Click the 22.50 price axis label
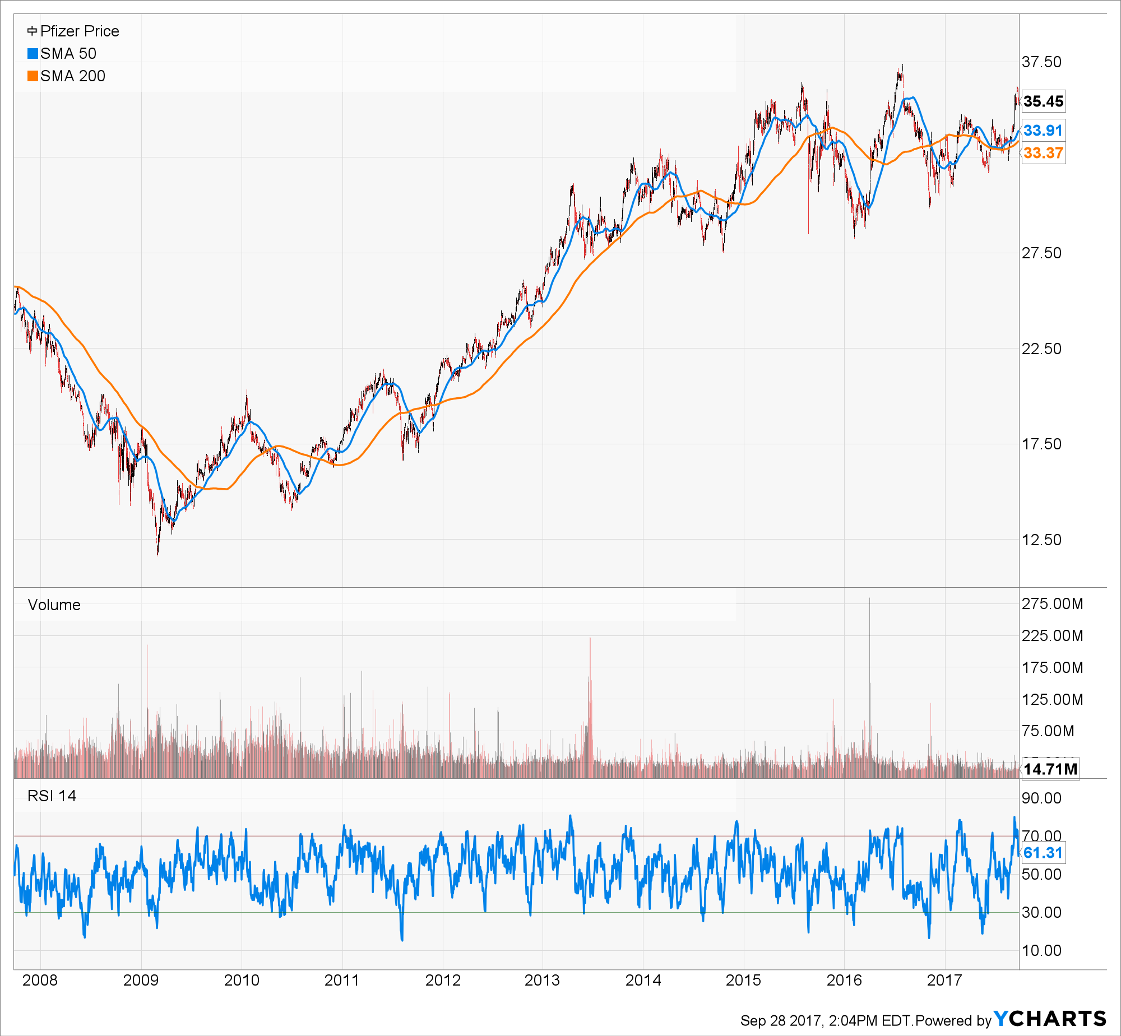Image resolution: width=1121 pixels, height=1036 pixels. click(x=1041, y=349)
